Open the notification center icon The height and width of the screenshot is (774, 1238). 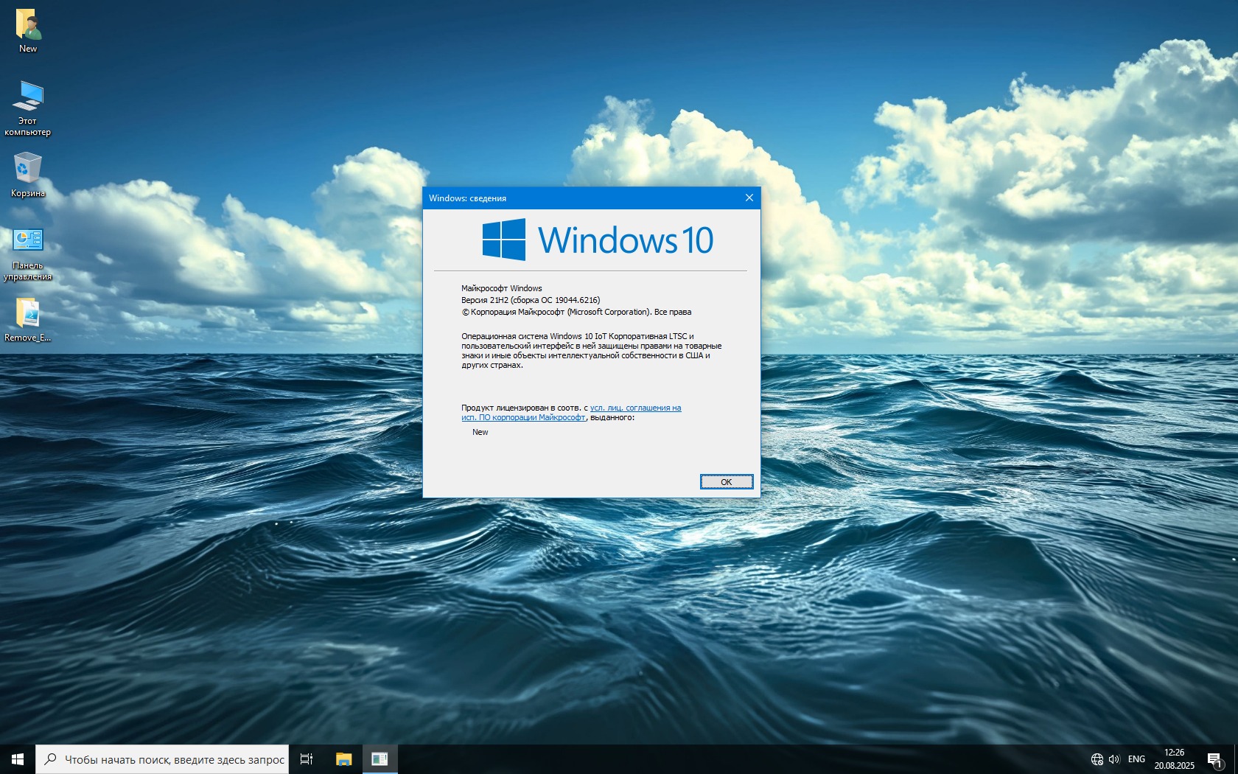pyautogui.click(x=1214, y=759)
